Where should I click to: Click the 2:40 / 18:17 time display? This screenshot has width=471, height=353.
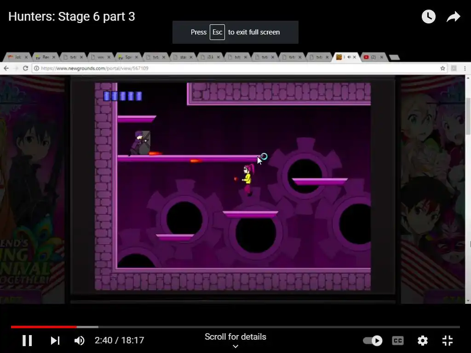(119, 341)
